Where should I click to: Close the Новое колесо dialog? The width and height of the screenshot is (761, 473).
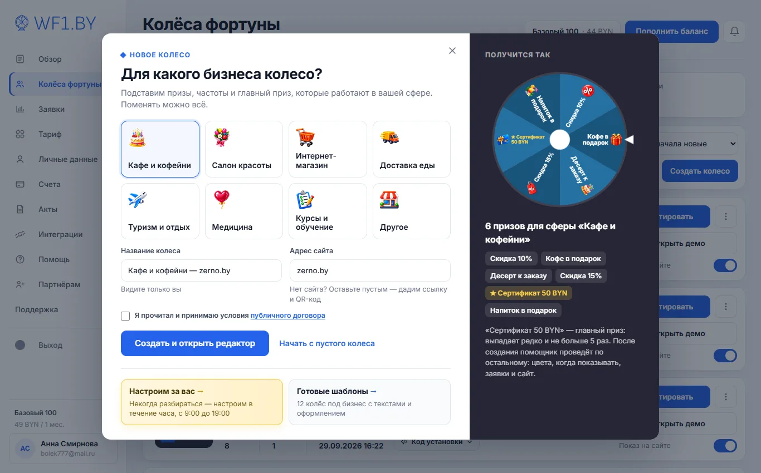pos(452,51)
